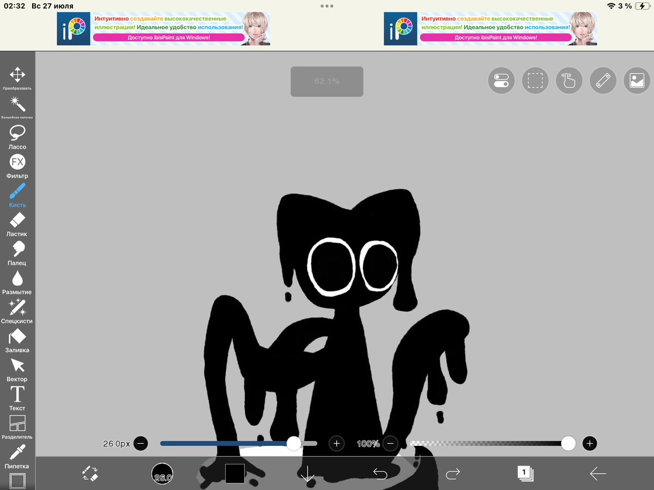Tap the hand touch gesture icon
The height and width of the screenshot is (490, 654).
coord(569,81)
